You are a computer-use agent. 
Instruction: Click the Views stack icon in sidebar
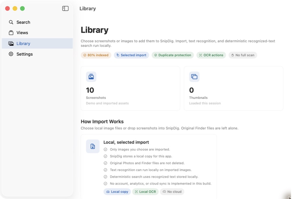[11, 33]
